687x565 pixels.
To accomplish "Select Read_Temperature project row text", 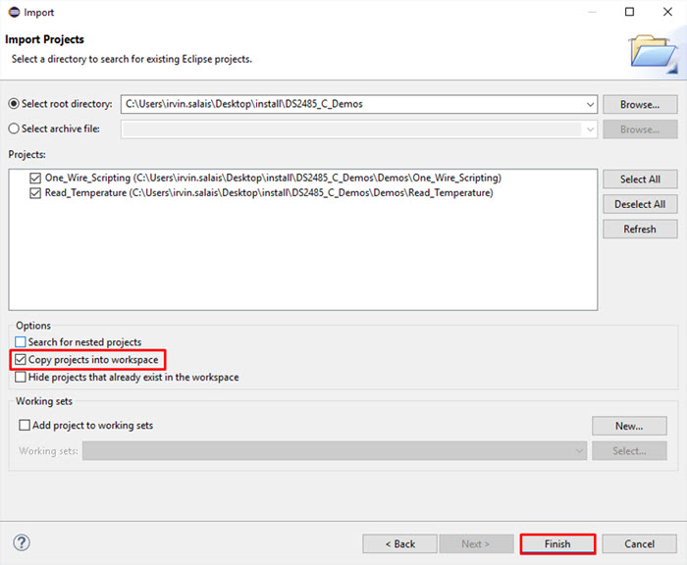I will click(269, 192).
